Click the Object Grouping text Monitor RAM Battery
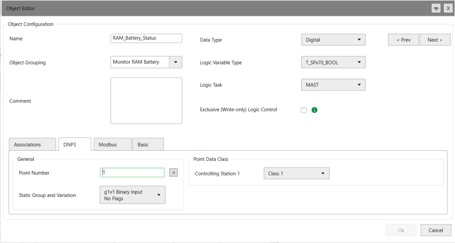The width and height of the screenshot is (455, 243). 136,62
